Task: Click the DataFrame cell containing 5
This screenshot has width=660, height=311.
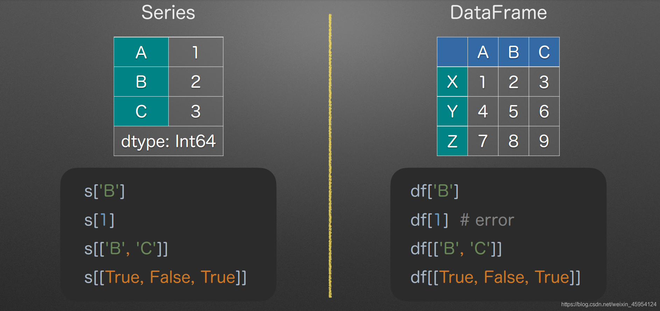Action: (513, 111)
